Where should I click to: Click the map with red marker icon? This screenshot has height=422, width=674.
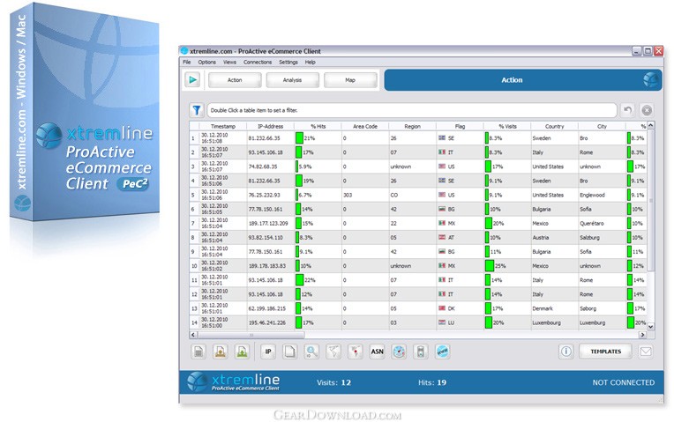pos(356,352)
